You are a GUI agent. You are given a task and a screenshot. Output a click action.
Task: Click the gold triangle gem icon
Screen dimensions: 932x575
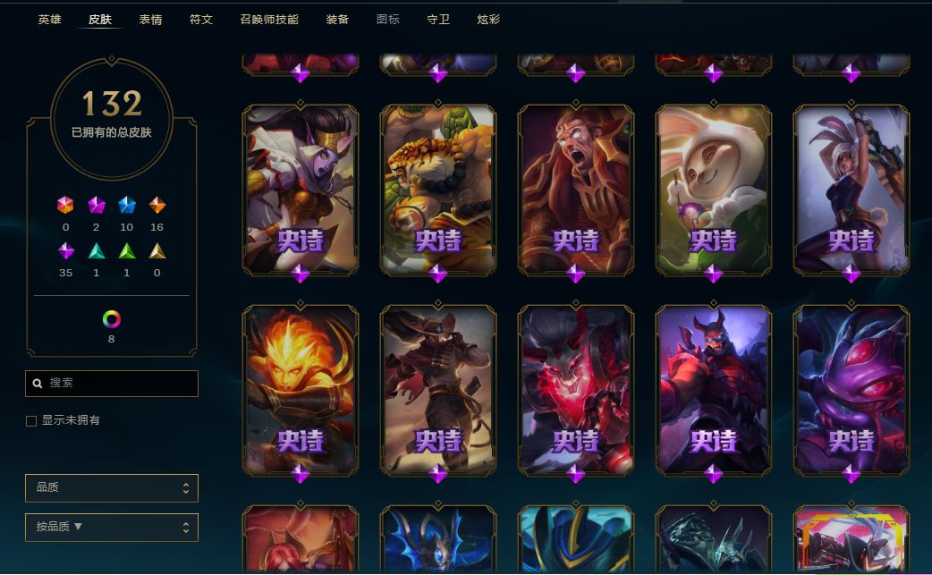pyautogui.click(x=157, y=251)
